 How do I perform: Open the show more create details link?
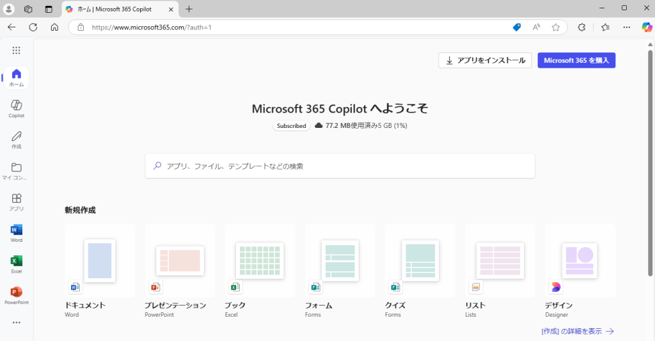[577, 331]
